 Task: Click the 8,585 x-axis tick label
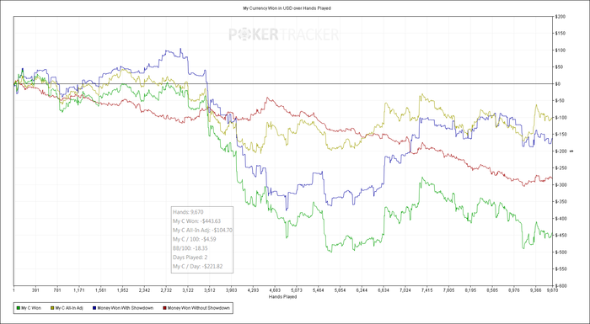(x=492, y=290)
